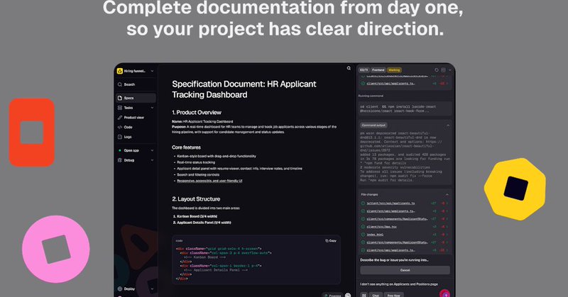Click the refresh icon in right panel header
The width and height of the screenshot is (568, 297).
coord(437,69)
